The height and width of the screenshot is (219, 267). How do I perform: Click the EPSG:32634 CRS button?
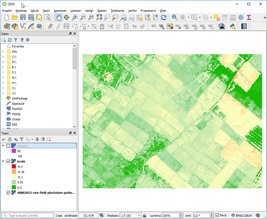[241, 215]
